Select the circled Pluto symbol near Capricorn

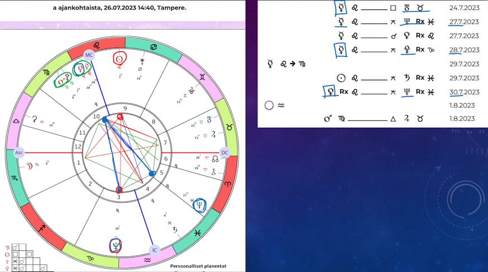click(x=116, y=244)
